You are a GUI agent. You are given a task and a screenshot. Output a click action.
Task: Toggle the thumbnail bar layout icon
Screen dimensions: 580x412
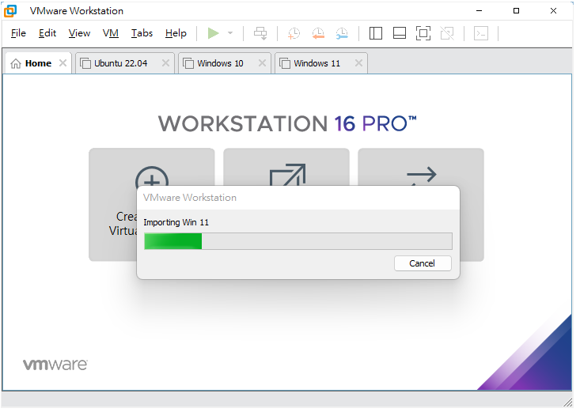400,33
